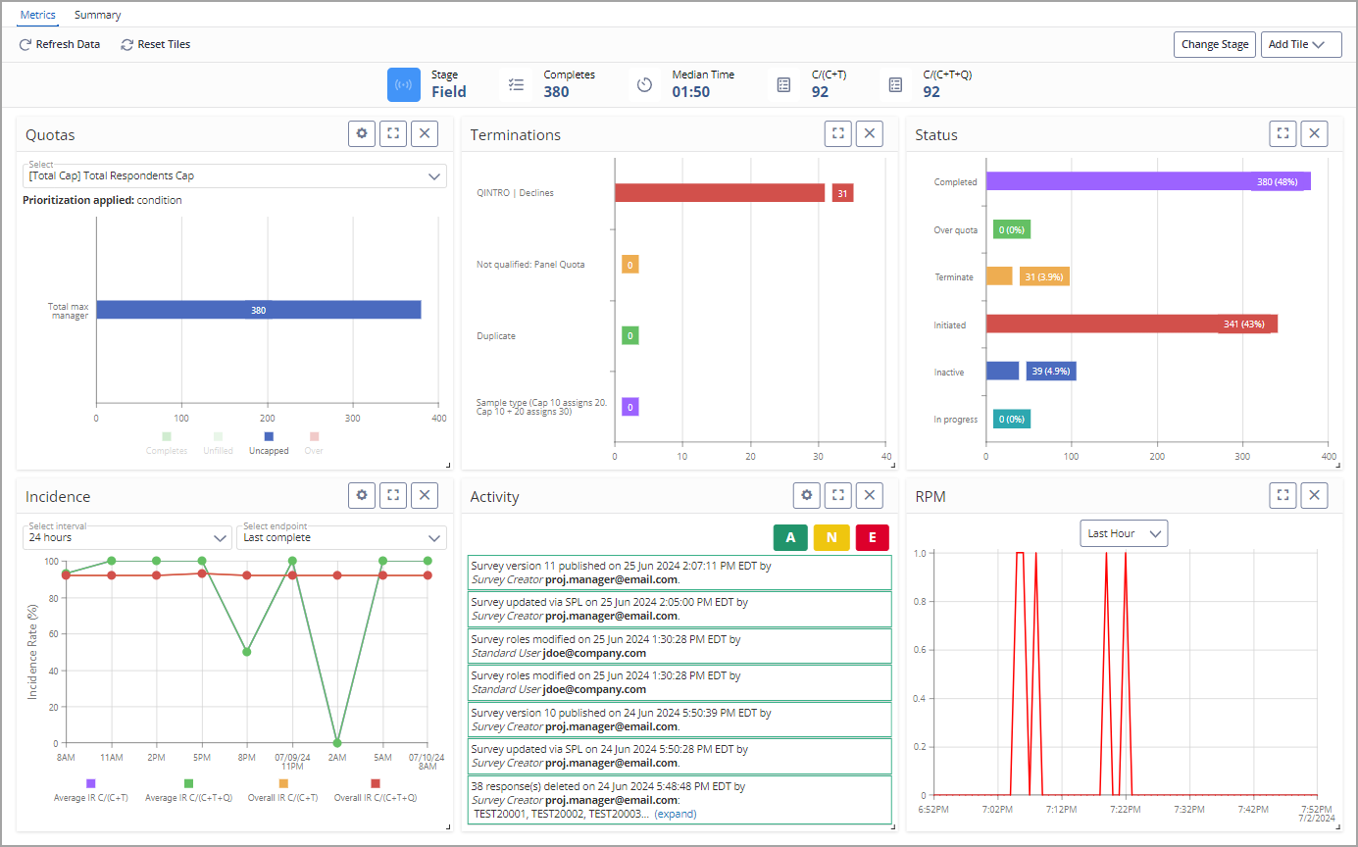This screenshot has width=1358, height=847.
Task: Open the Last Hour dropdown in RPM
Action: point(1124,533)
